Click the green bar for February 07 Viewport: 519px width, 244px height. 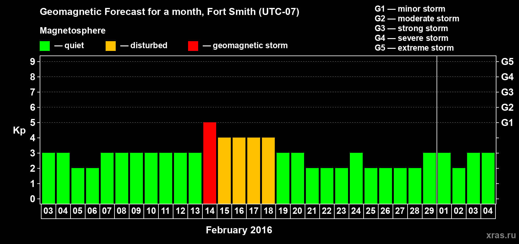point(107,178)
